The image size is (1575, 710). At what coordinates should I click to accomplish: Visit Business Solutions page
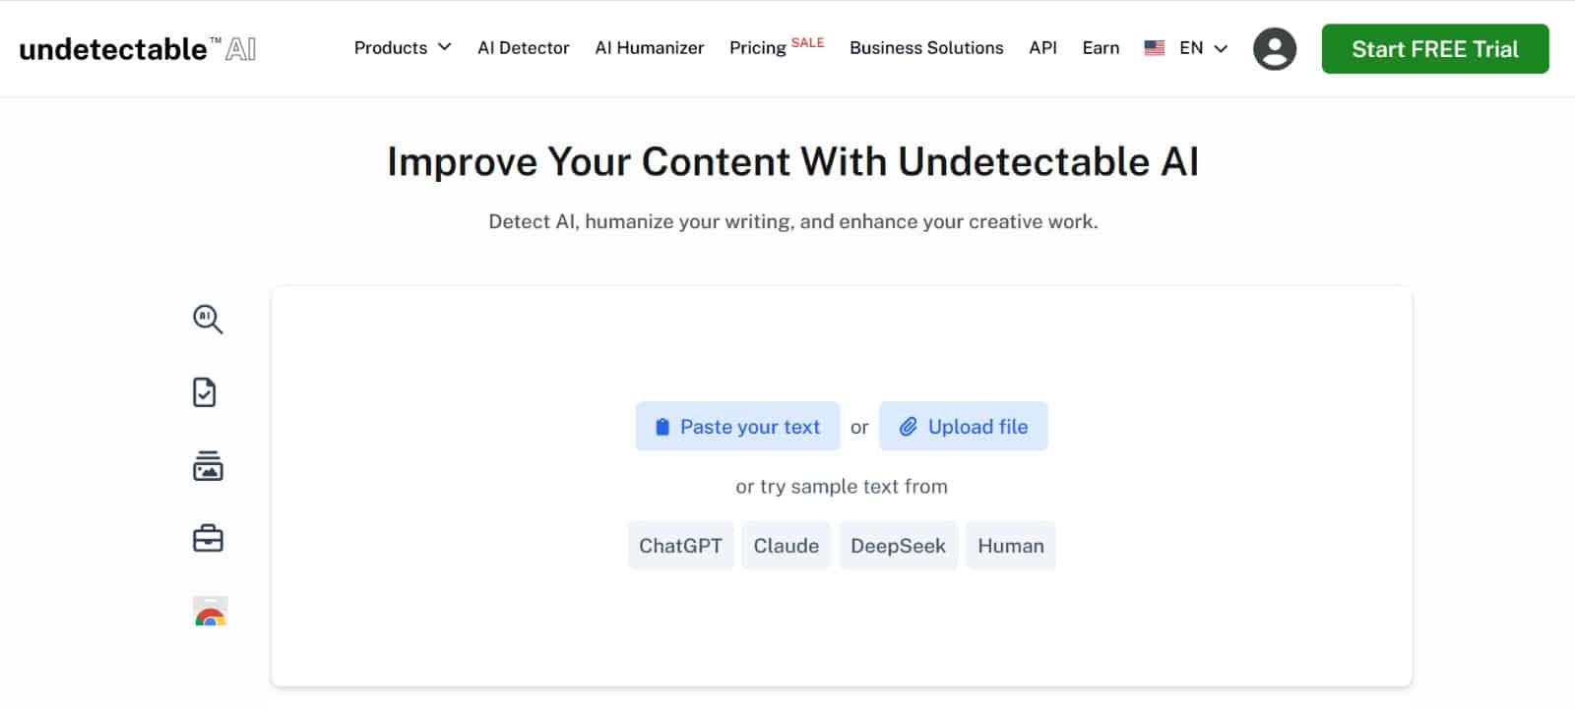click(x=926, y=47)
